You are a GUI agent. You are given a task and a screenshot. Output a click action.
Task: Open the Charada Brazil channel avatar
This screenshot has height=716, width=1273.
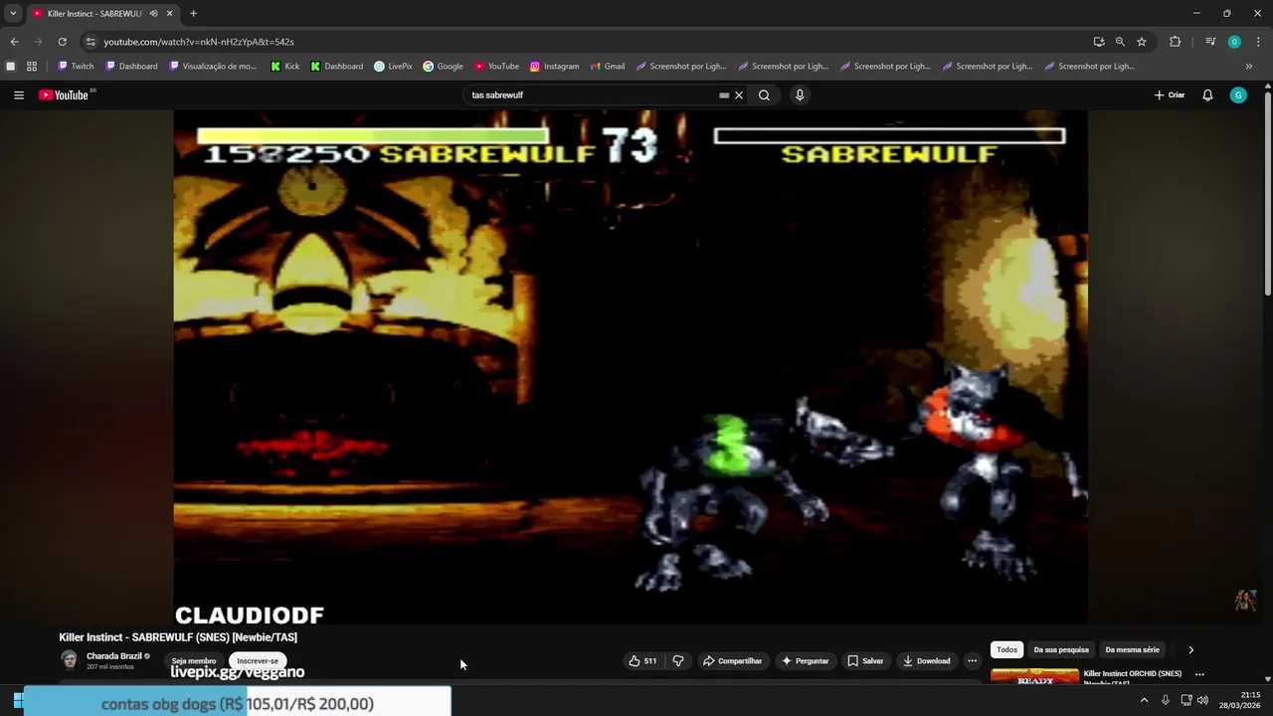coord(69,660)
